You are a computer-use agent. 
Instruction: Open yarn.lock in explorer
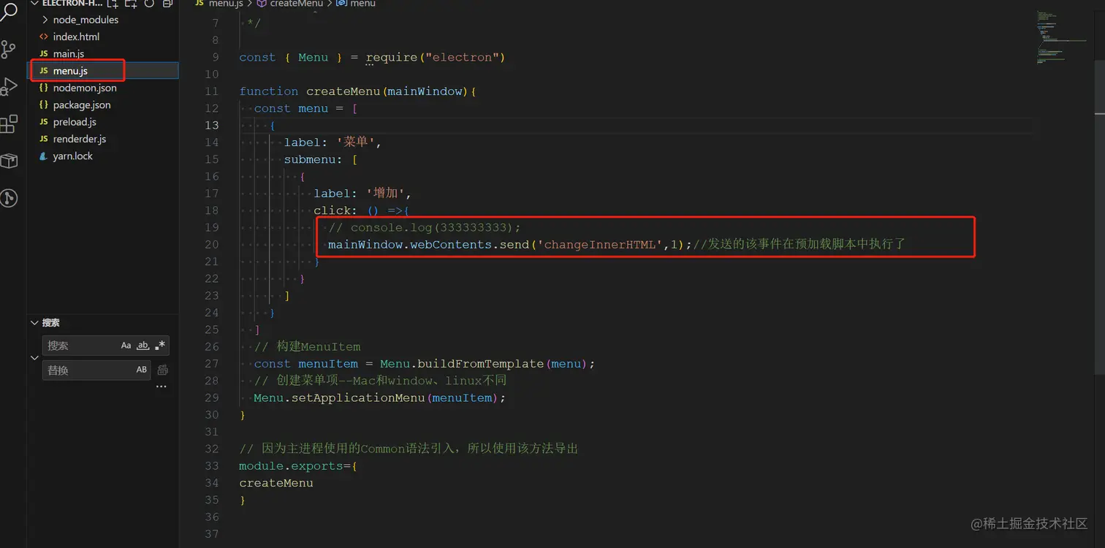click(x=73, y=156)
